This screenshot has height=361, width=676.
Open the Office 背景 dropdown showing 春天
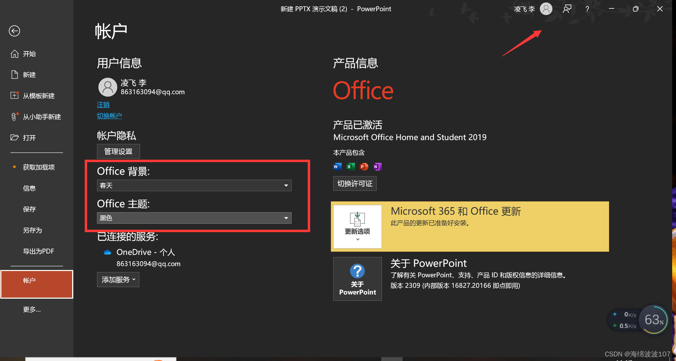[x=194, y=185]
